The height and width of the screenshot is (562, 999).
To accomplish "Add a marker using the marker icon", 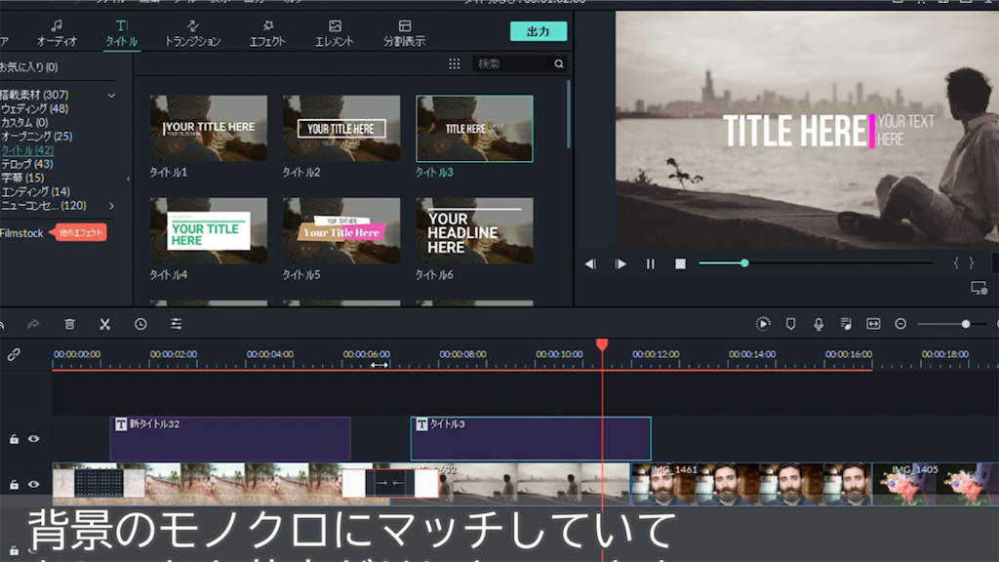I will (x=791, y=324).
